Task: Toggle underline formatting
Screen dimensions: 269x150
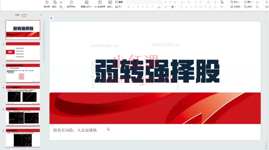Action: point(138,7)
